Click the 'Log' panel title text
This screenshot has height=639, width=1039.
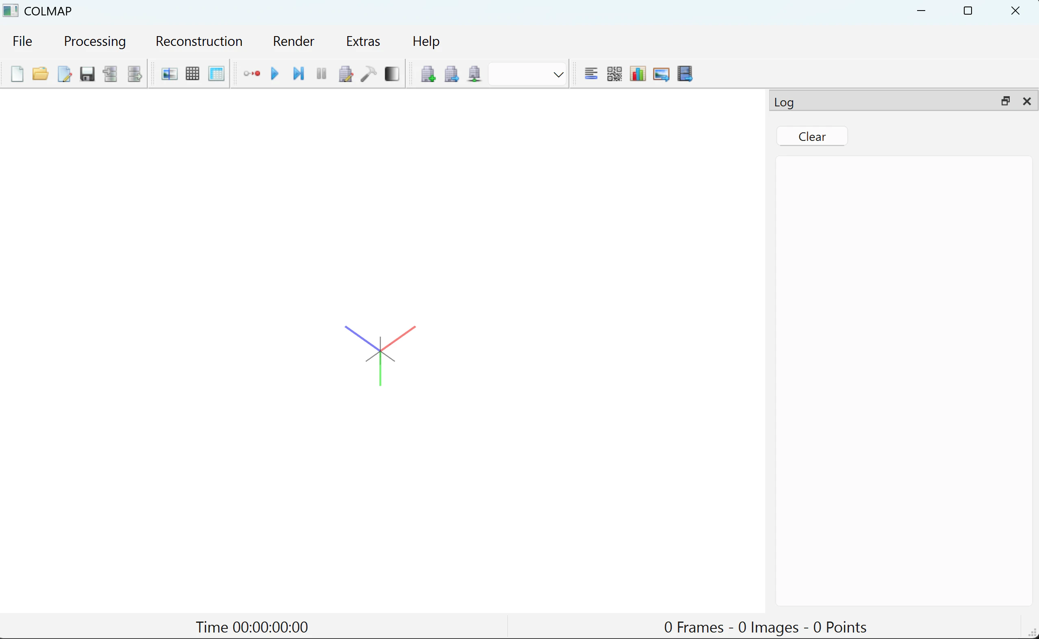(x=783, y=102)
